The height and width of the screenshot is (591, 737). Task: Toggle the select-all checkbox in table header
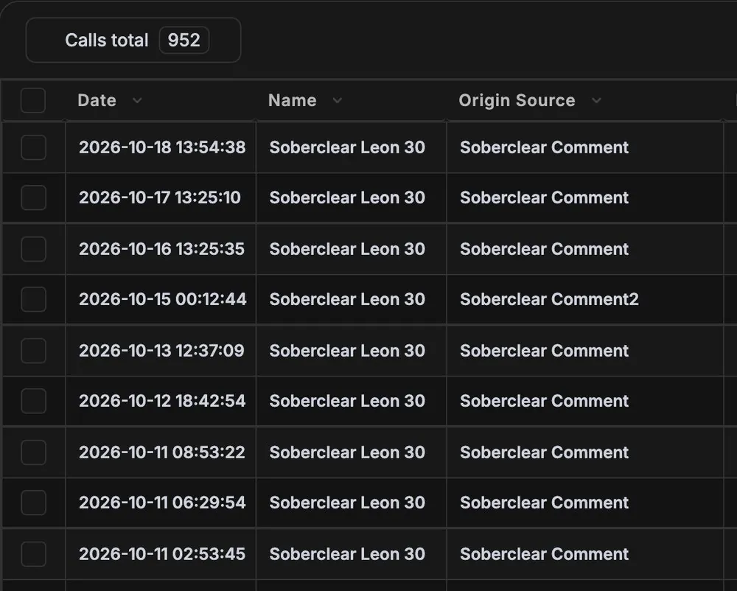tap(33, 100)
